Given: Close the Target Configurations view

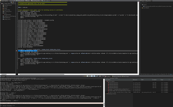Looking at the screenshot, I should click(152, 1).
